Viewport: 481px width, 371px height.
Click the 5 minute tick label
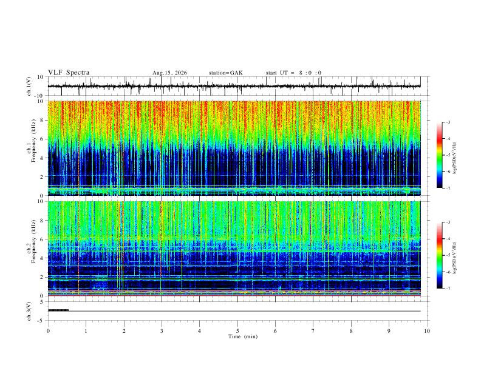(x=237, y=331)
